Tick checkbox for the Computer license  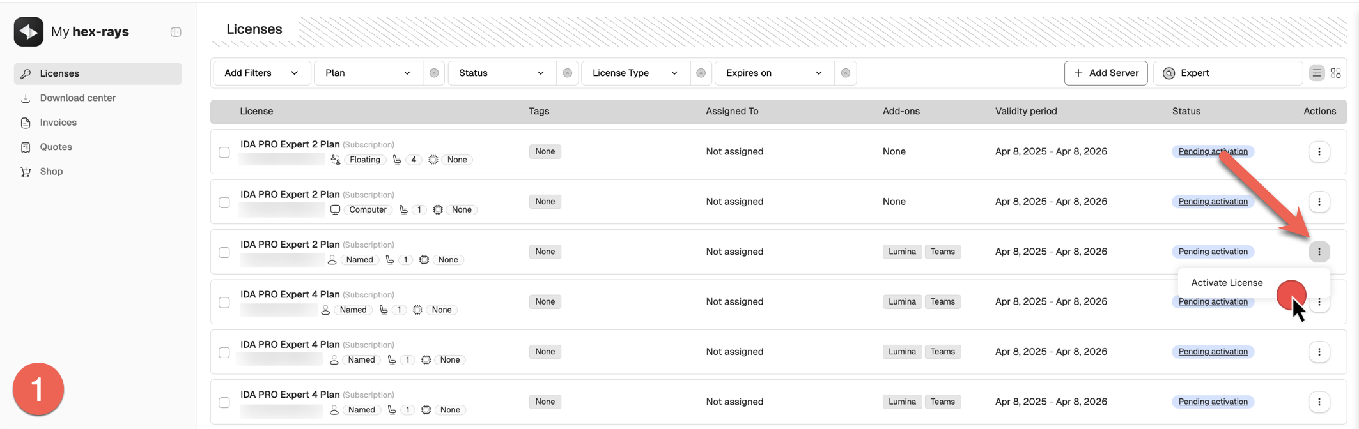(x=224, y=202)
